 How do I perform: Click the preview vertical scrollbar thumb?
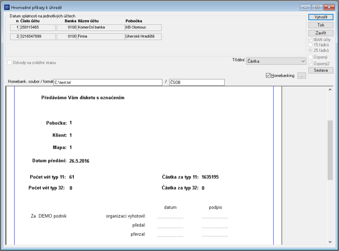[x=330, y=150]
